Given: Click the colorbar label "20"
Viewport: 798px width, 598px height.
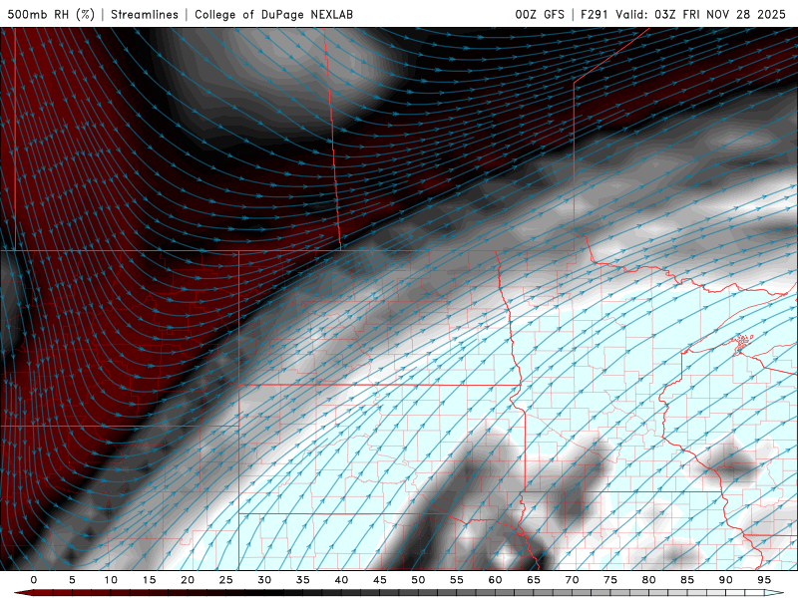Looking at the screenshot, I should click(188, 580).
